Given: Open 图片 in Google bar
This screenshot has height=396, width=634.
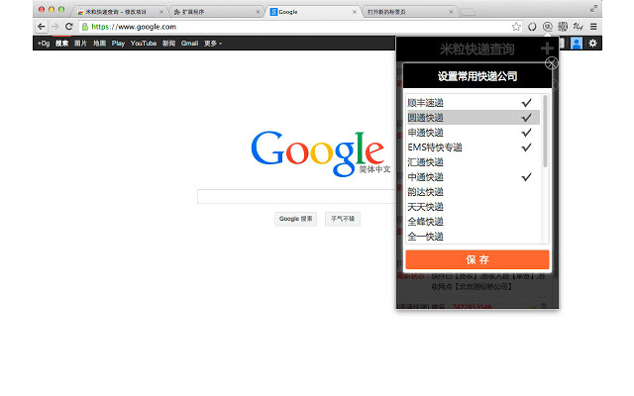Looking at the screenshot, I should point(80,44).
